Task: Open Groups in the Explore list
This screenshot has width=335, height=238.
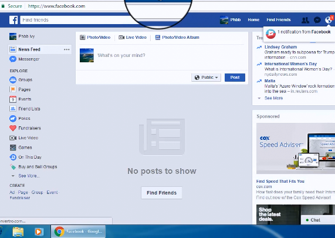Action: [21, 80]
